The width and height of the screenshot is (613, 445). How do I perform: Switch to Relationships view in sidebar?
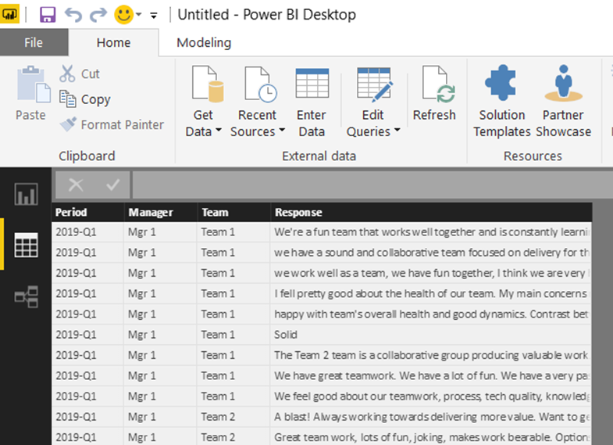click(27, 296)
